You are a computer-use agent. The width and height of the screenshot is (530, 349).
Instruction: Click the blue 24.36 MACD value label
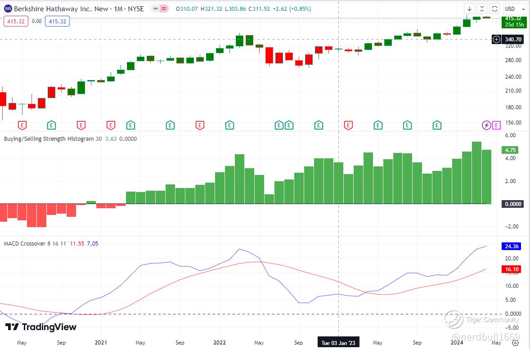click(x=512, y=246)
